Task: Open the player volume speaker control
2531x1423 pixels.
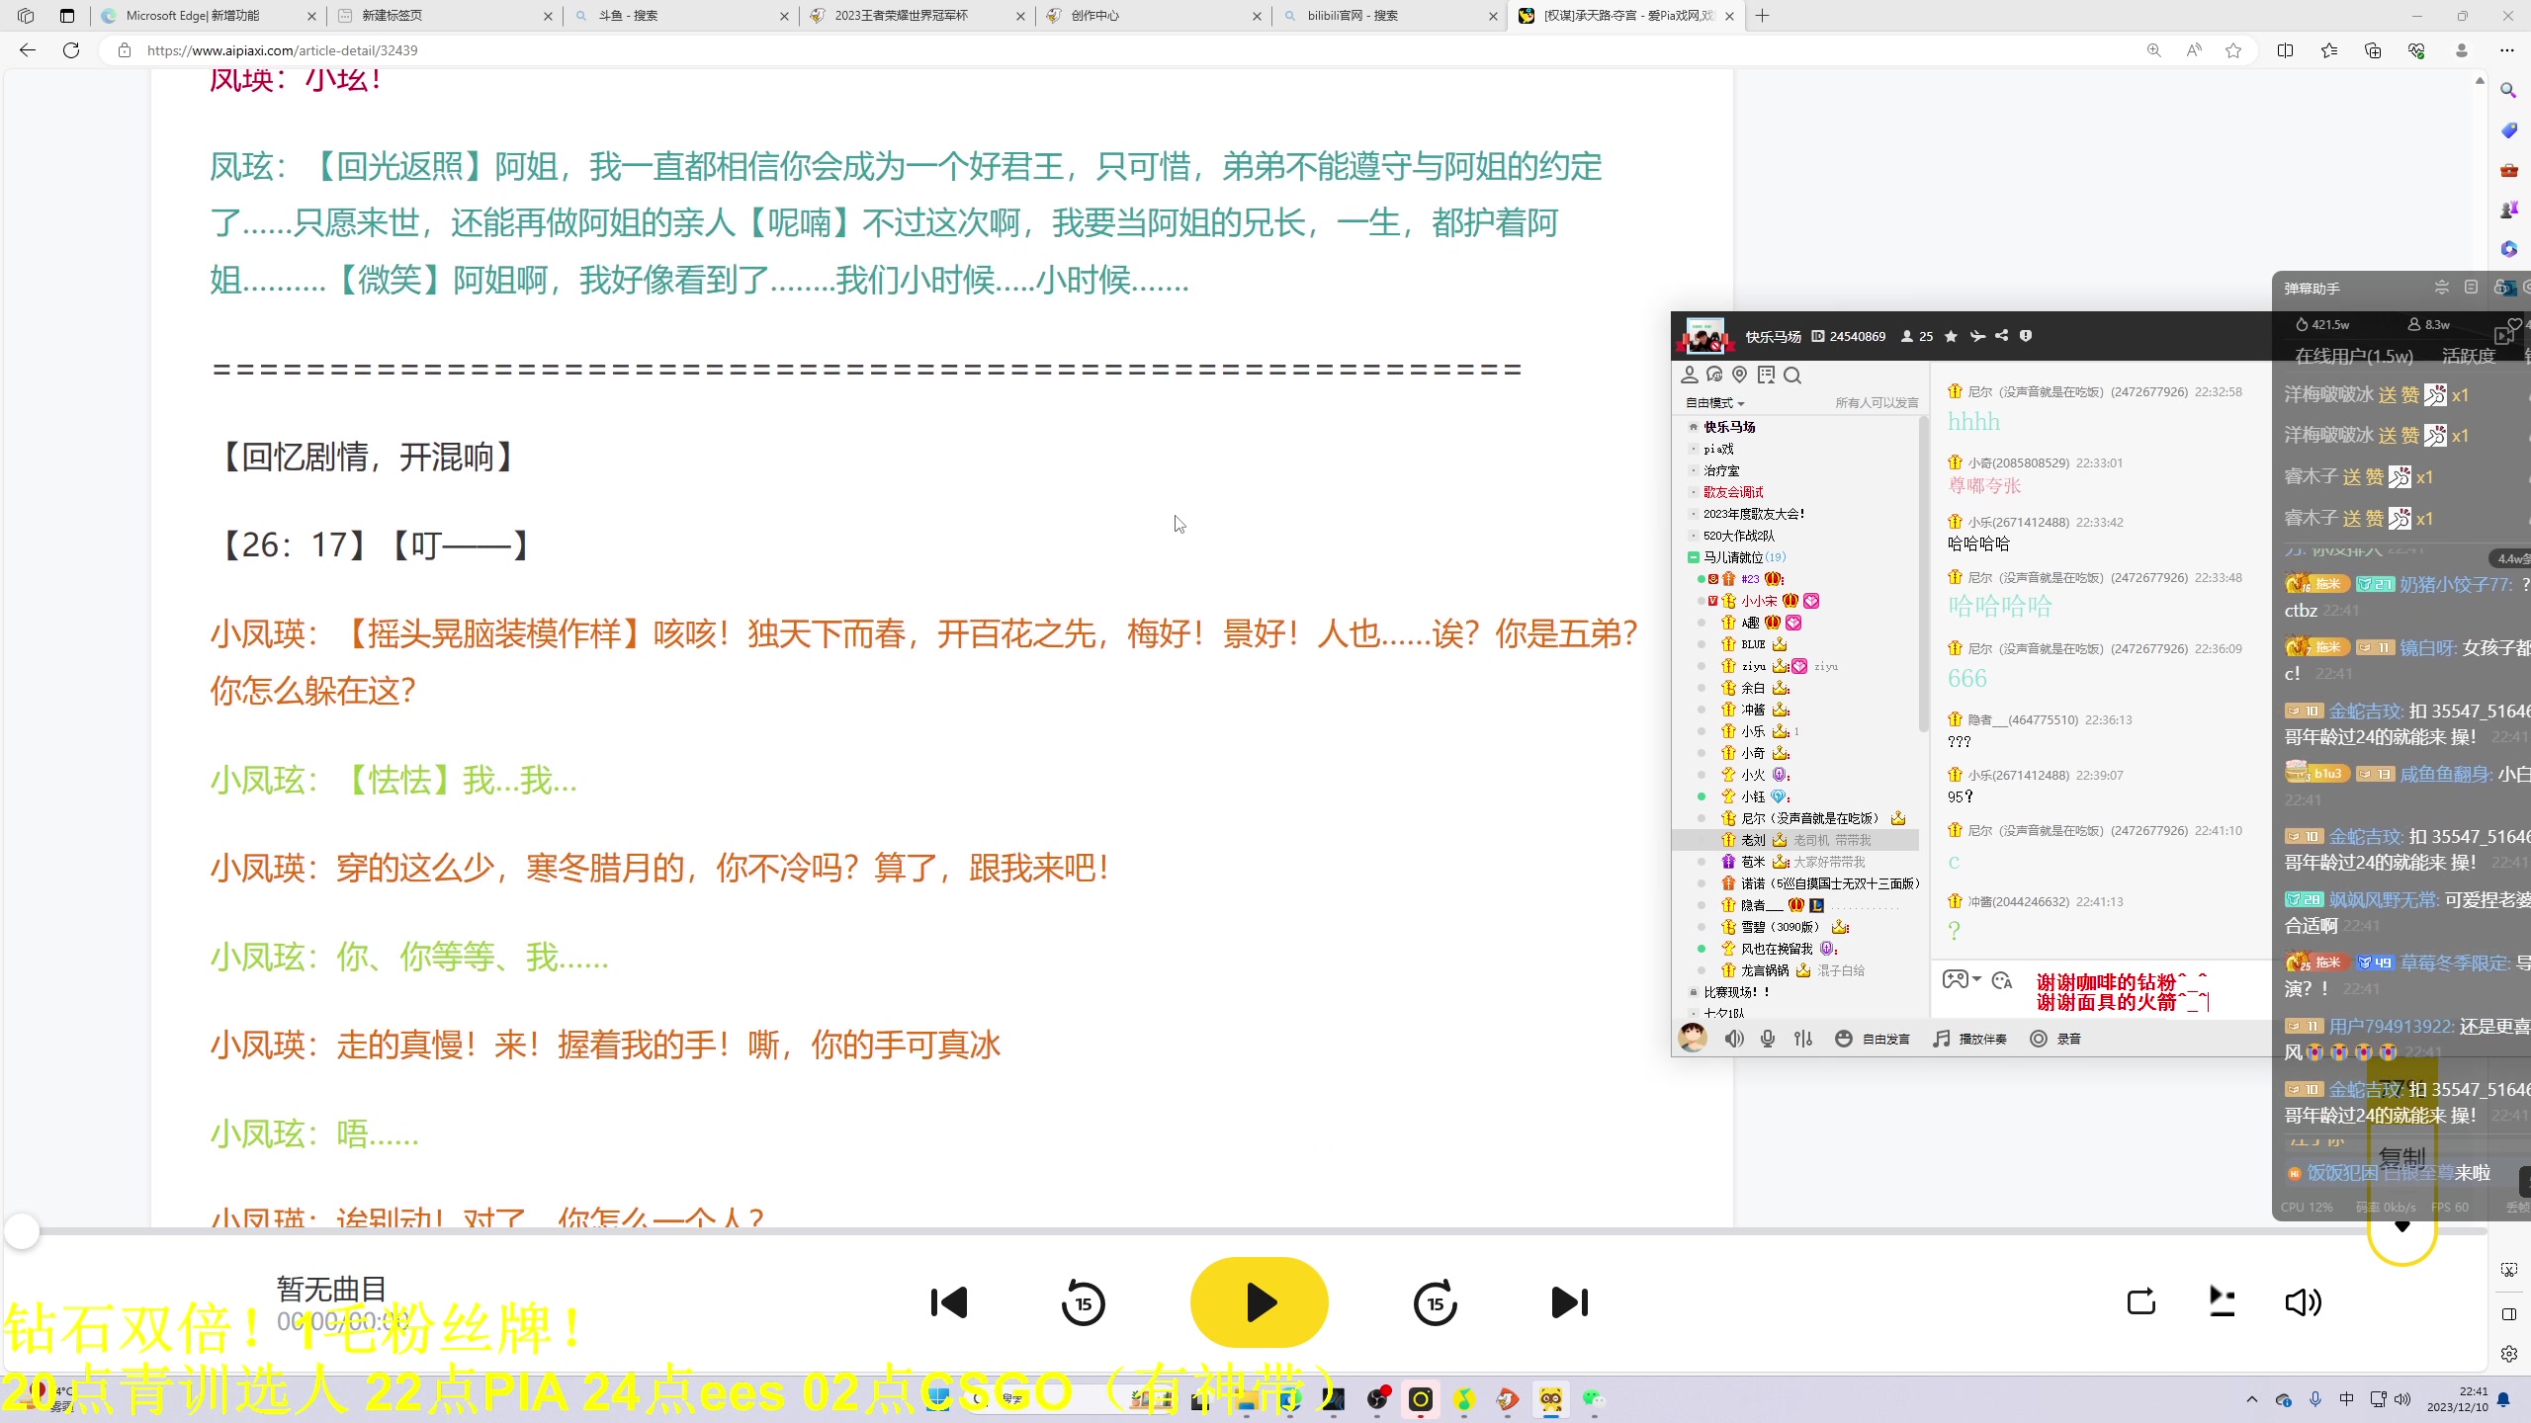Action: (x=2303, y=1302)
